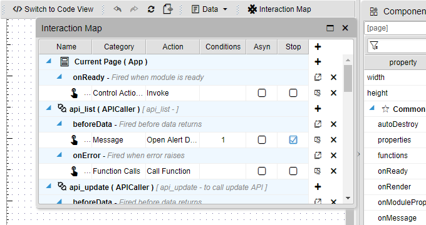The height and width of the screenshot is (225, 426).
Task: Open the Data dropdown menu
Action: pos(209,9)
